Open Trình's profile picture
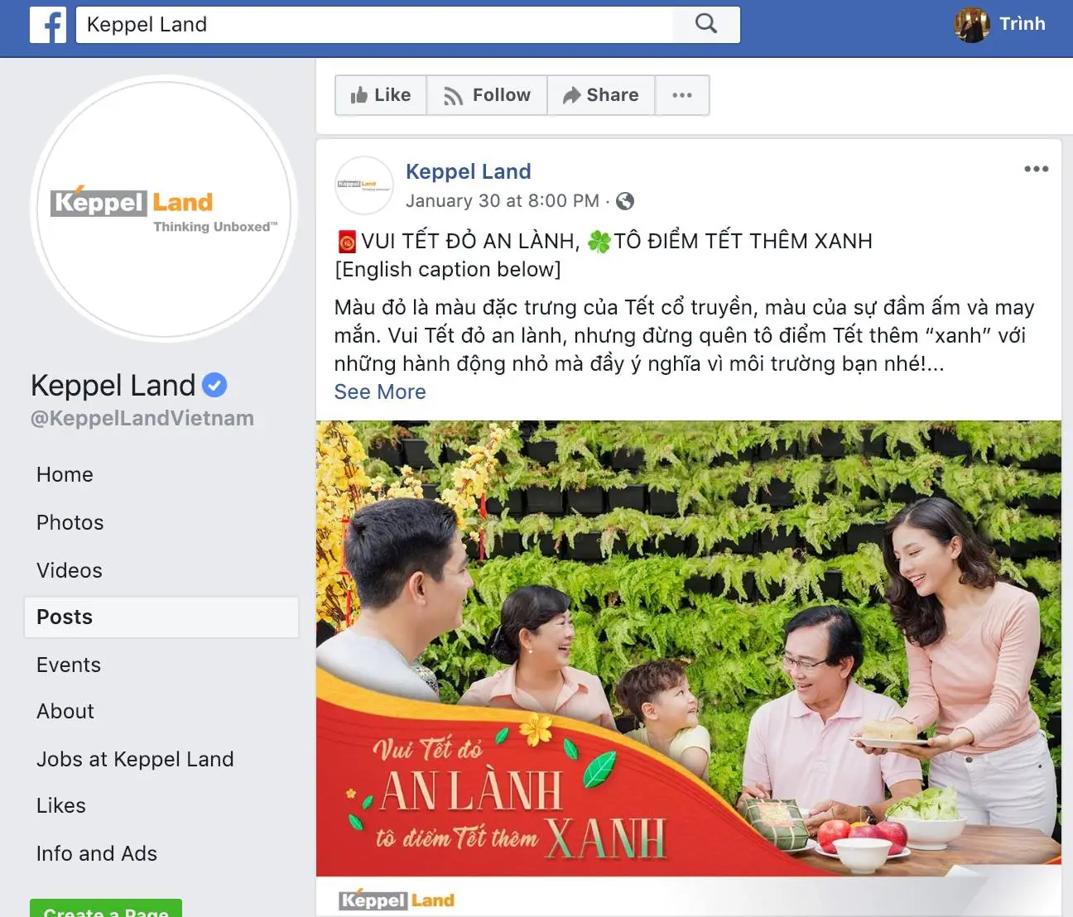The width and height of the screenshot is (1073, 917). [972, 24]
